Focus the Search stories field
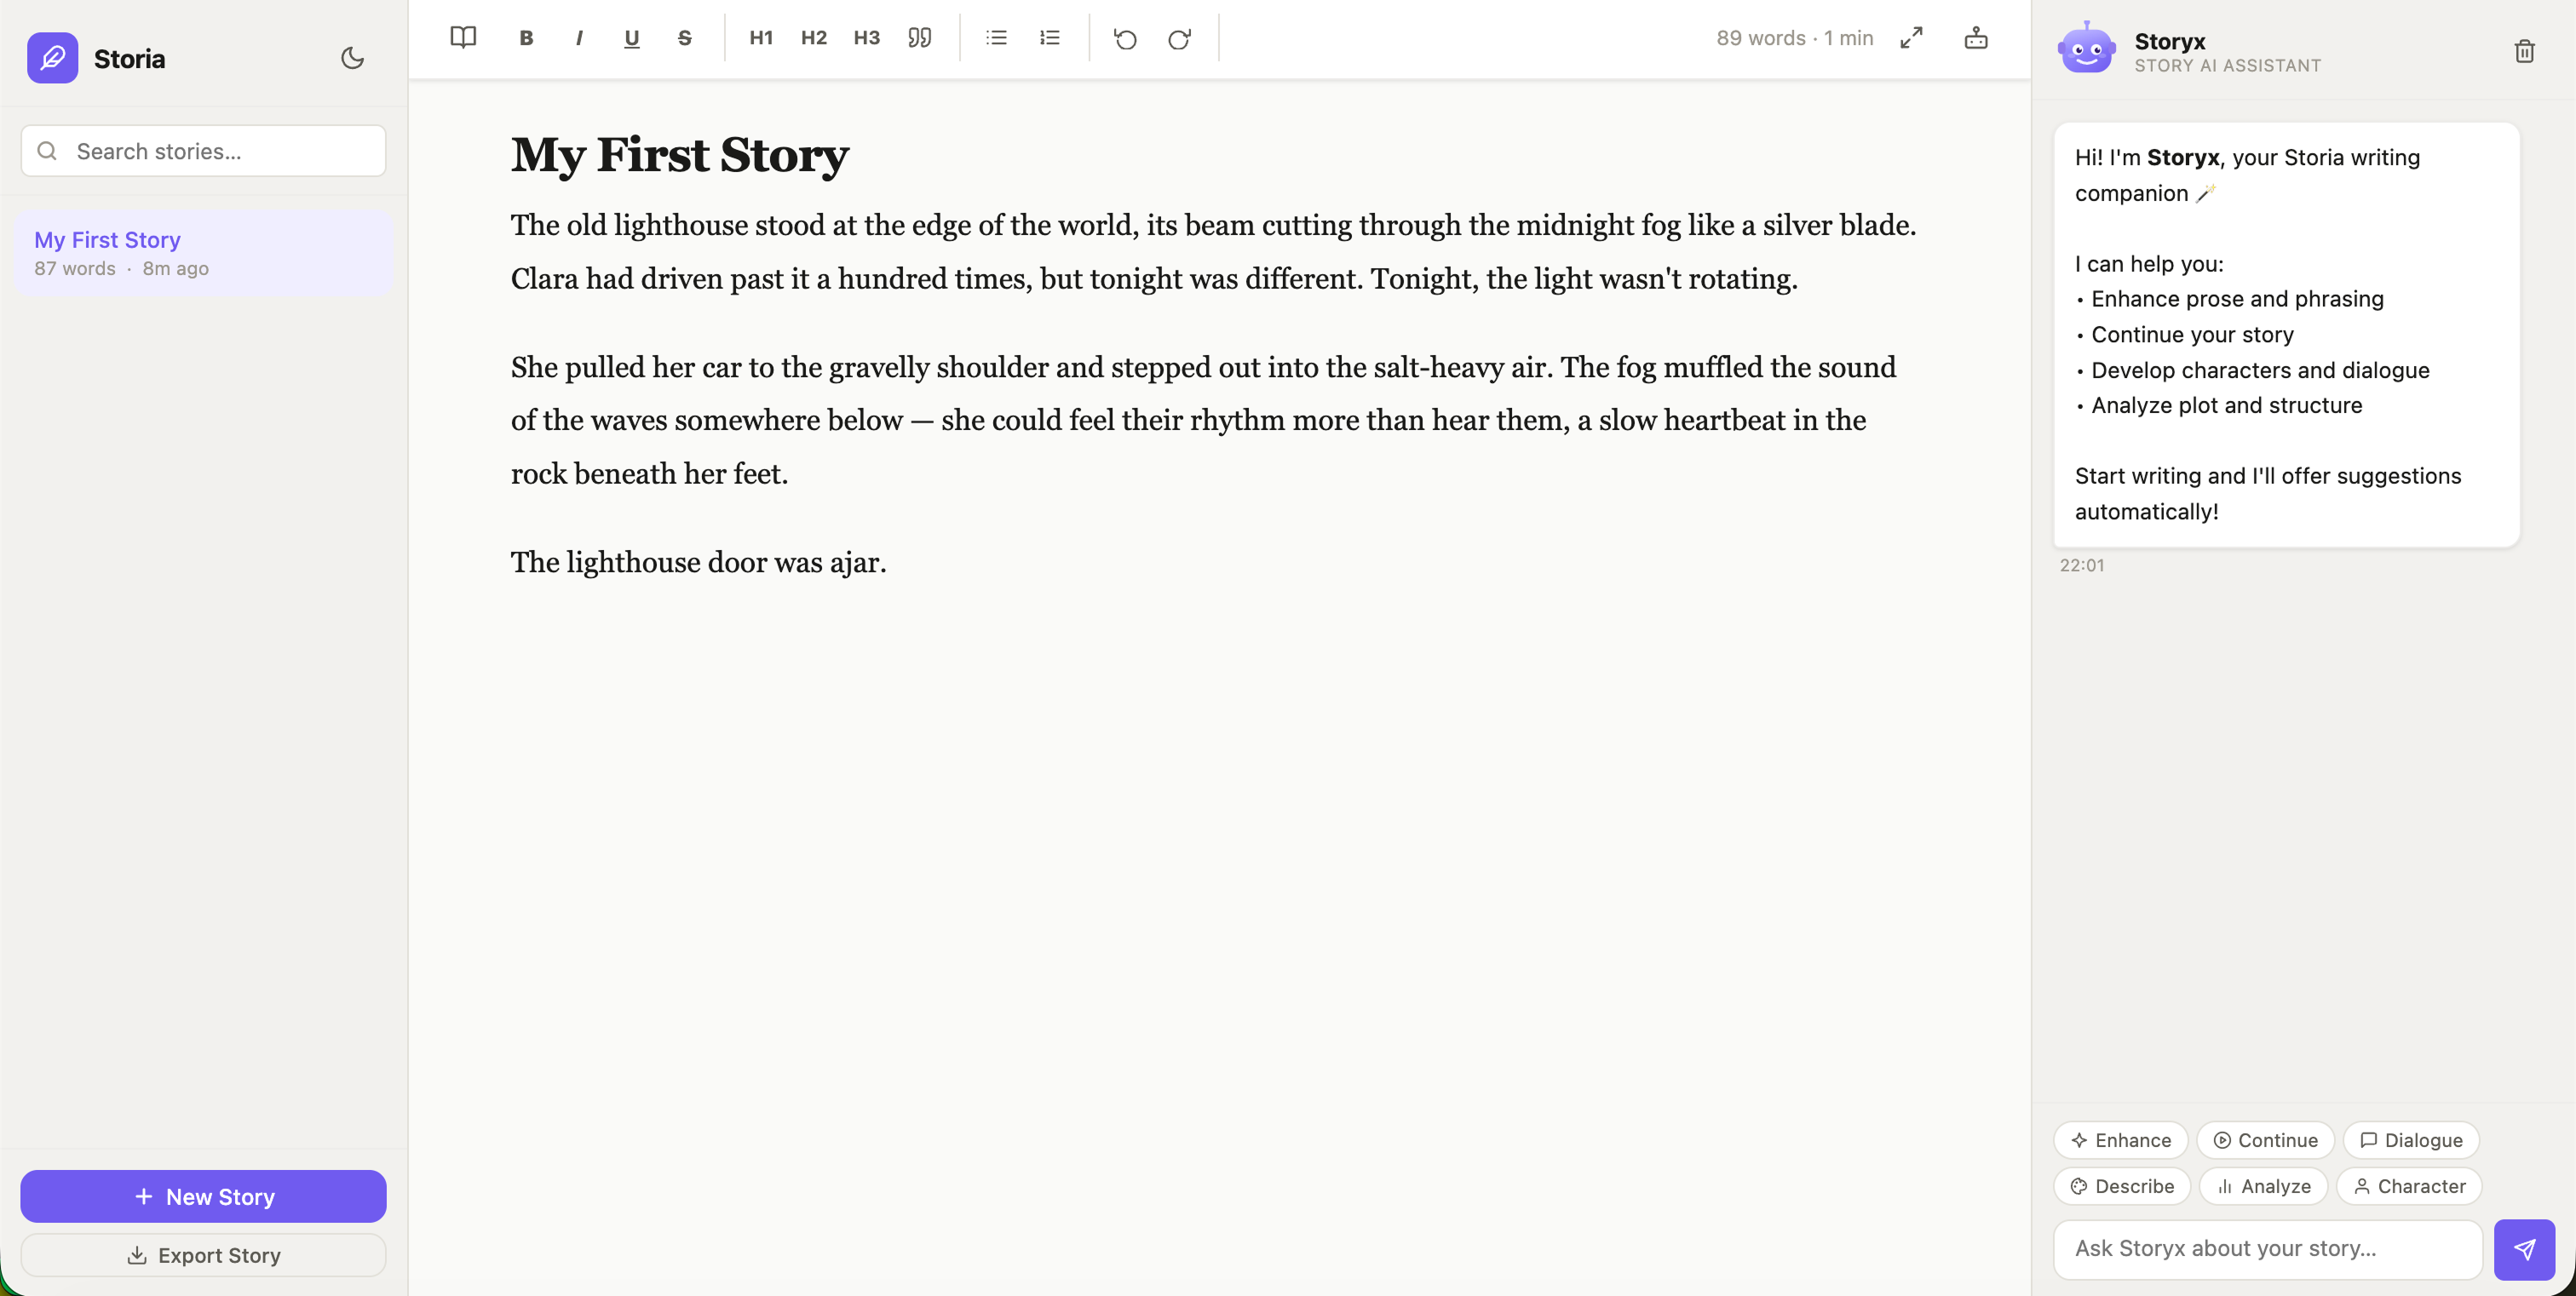 point(203,151)
